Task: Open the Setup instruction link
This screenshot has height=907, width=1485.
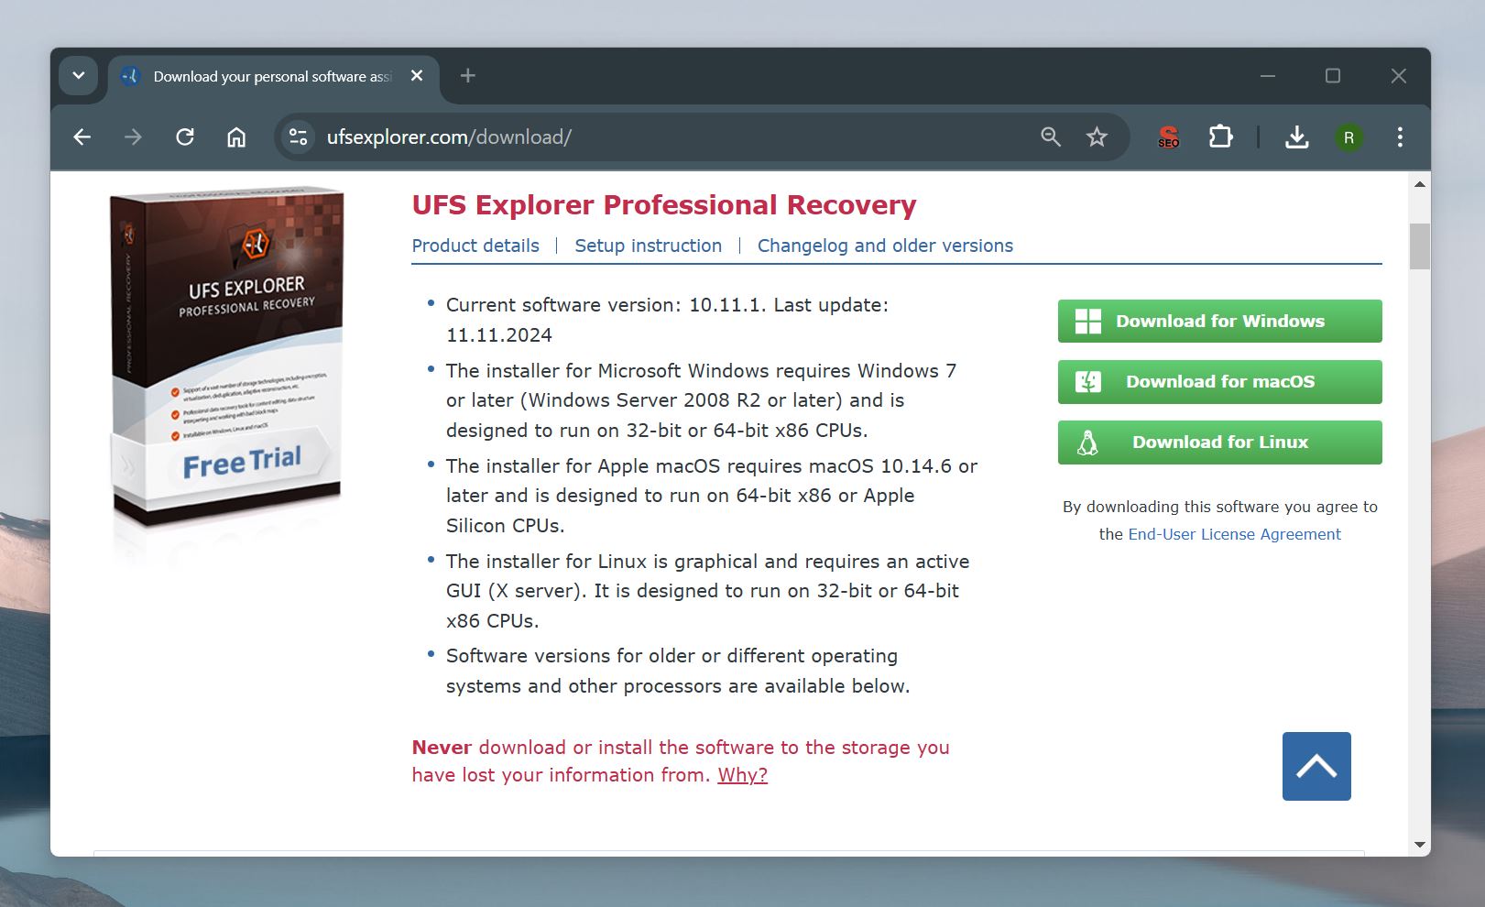Action: tap(649, 246)
